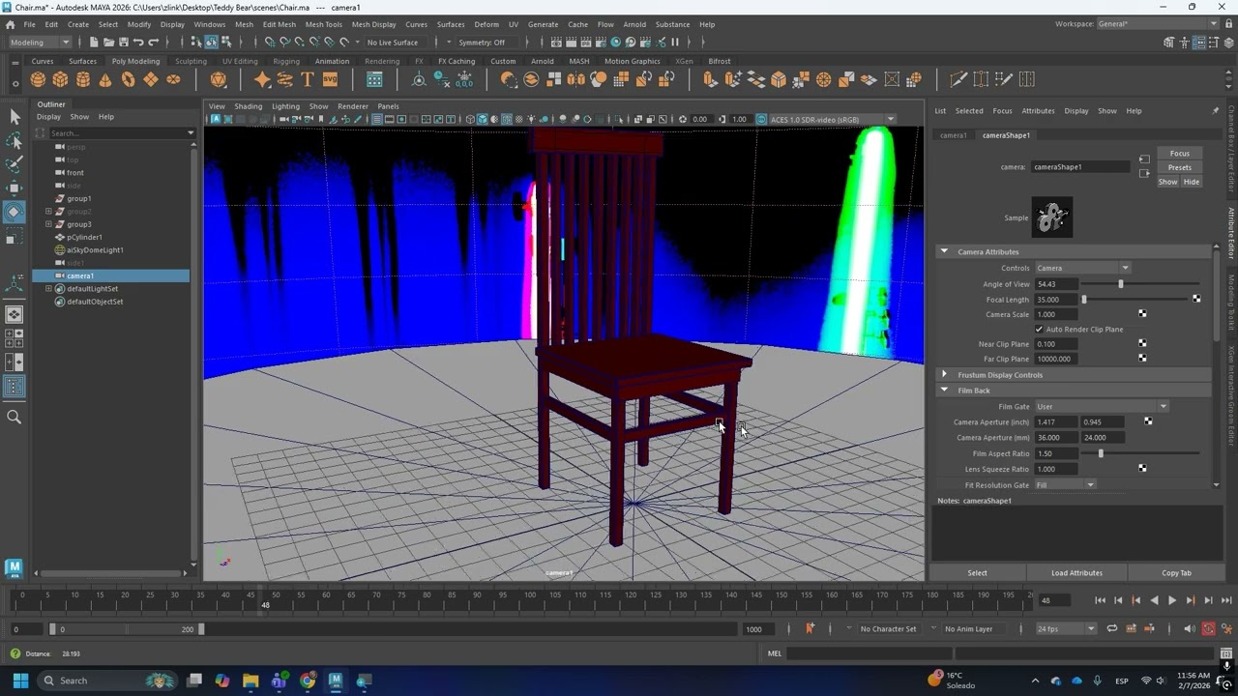Click the Multi-Cut knife shelf icon
1238x696 pixels.
[x=959, y=79]
